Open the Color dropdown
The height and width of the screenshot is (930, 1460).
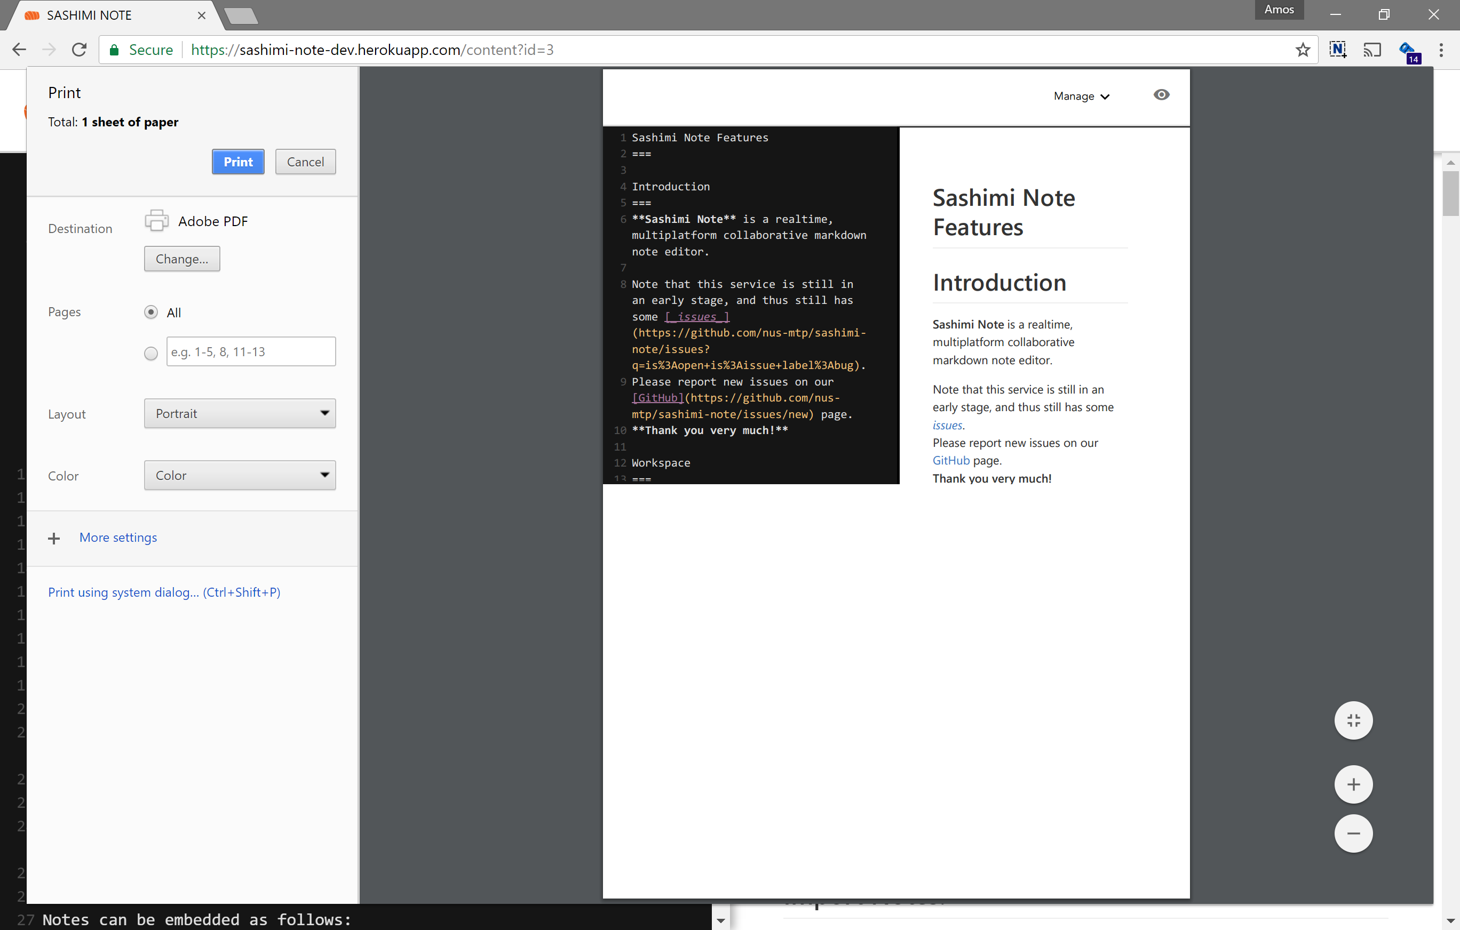[x=240, y=476]
